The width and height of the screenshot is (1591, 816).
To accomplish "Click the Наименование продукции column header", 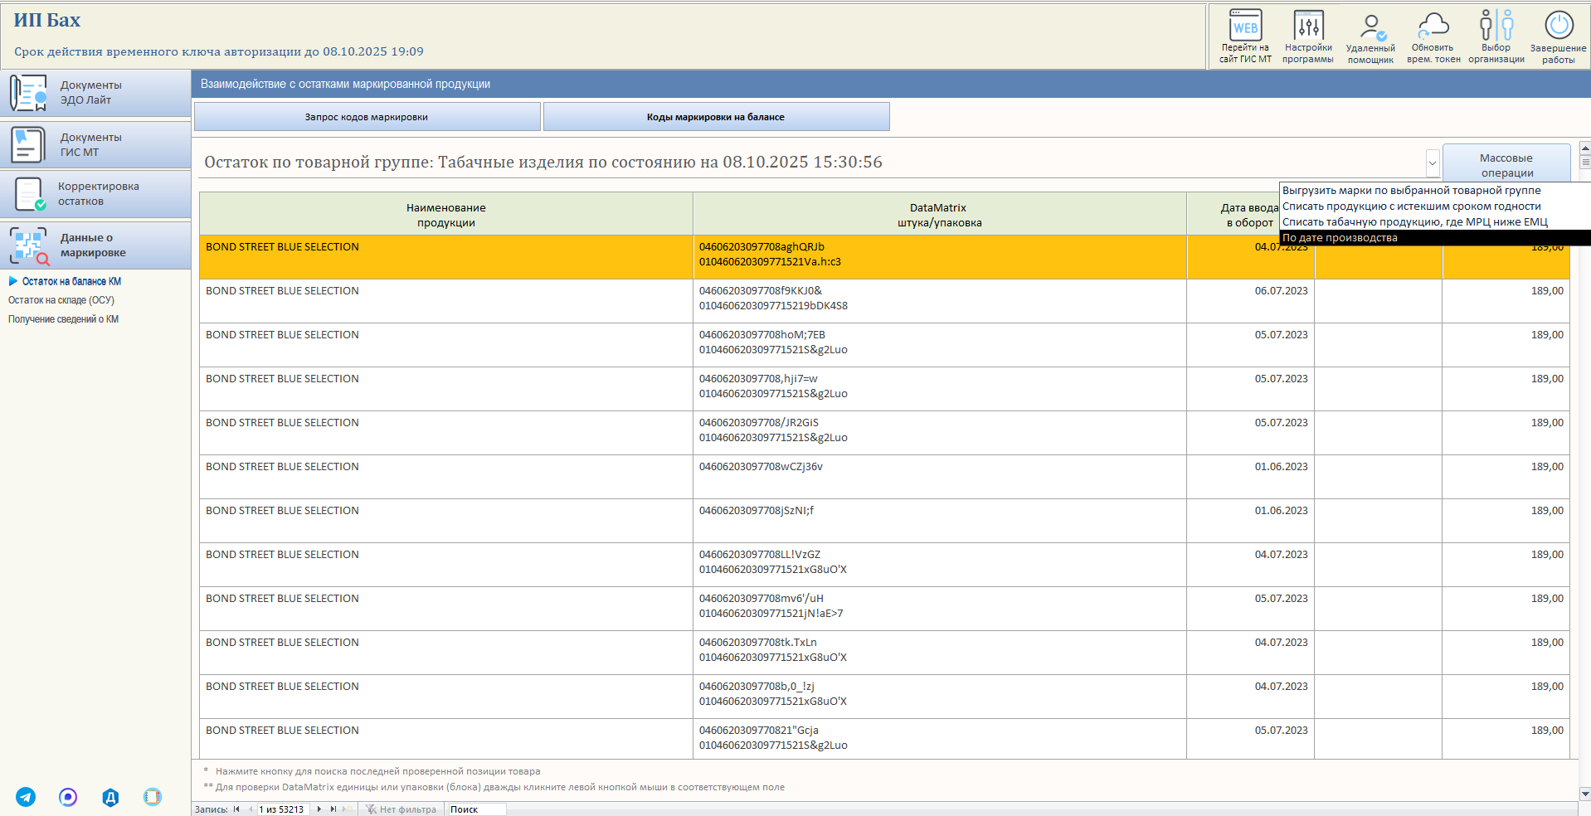I will click(x=446, y=215).
